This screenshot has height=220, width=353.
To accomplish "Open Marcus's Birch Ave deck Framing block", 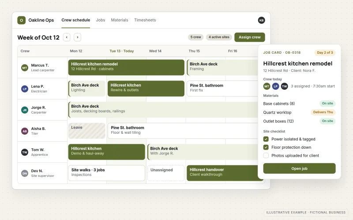I will pyautogui.click(x=222, y=67).
